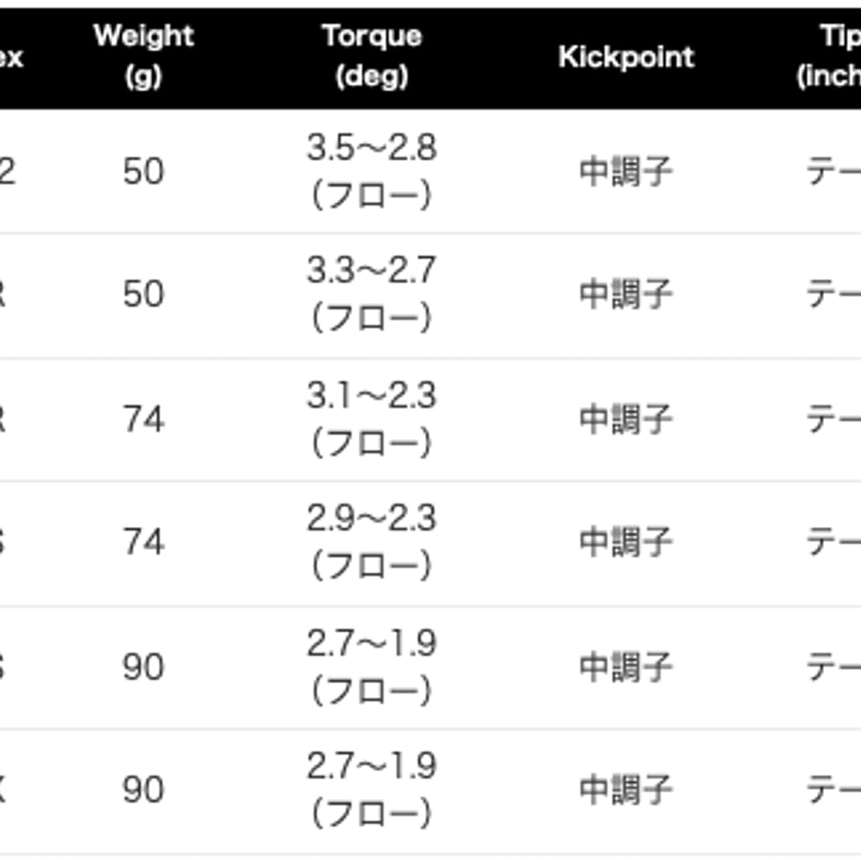Image resolution: width=861 pixels, height=861 pixels.
Task: Select the last-row 2.7～1.9 torque cell
Action: (372, 790)
